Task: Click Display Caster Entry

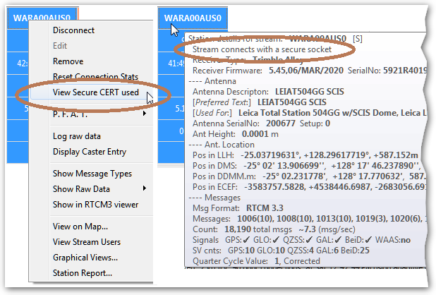Action: click(91, 152)
